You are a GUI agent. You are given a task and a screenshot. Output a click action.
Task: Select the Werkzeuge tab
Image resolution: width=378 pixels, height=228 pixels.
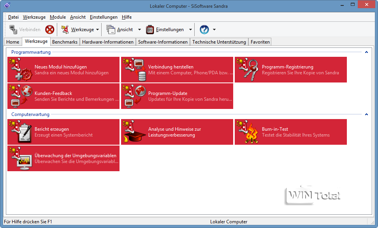[x=36, y=41]
